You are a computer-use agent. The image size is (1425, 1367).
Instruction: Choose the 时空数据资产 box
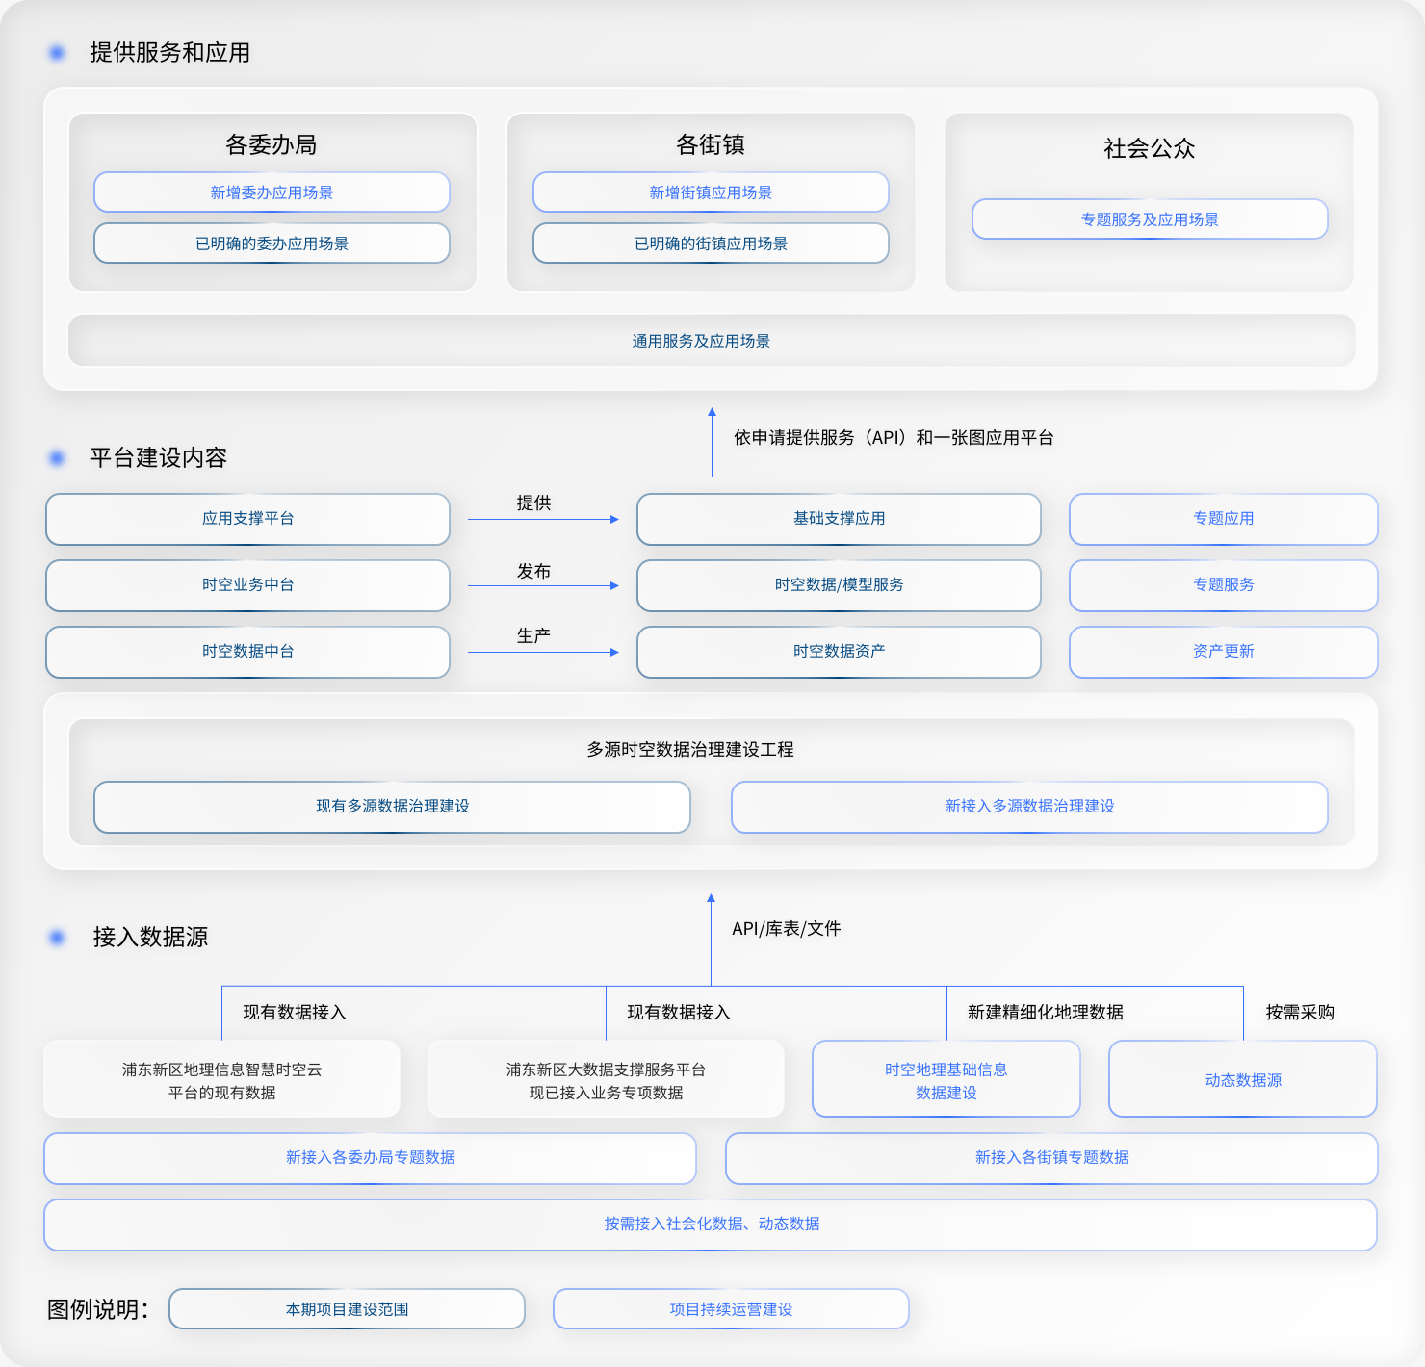click(x=839, y=652)
